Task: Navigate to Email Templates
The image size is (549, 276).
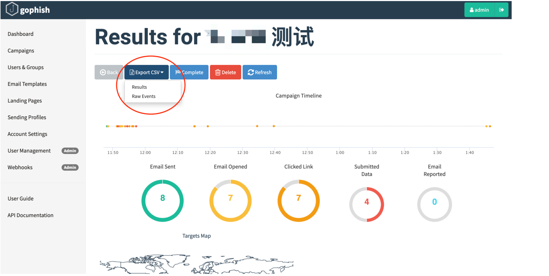Action: click(27, 84)
